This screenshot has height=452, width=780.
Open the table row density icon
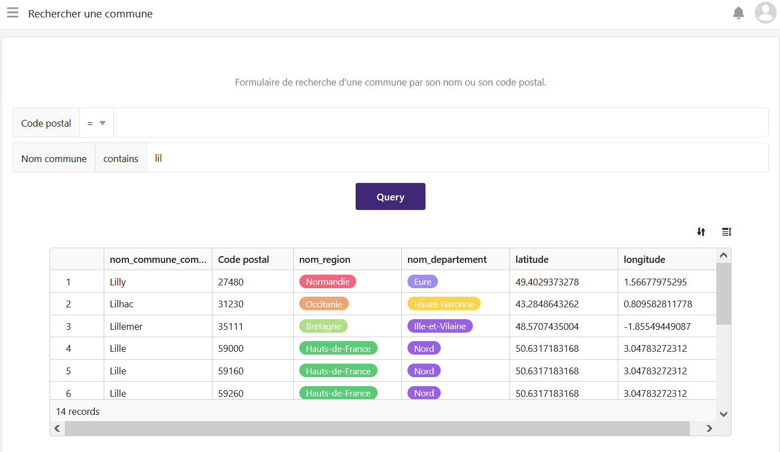[x=726, y=231]
